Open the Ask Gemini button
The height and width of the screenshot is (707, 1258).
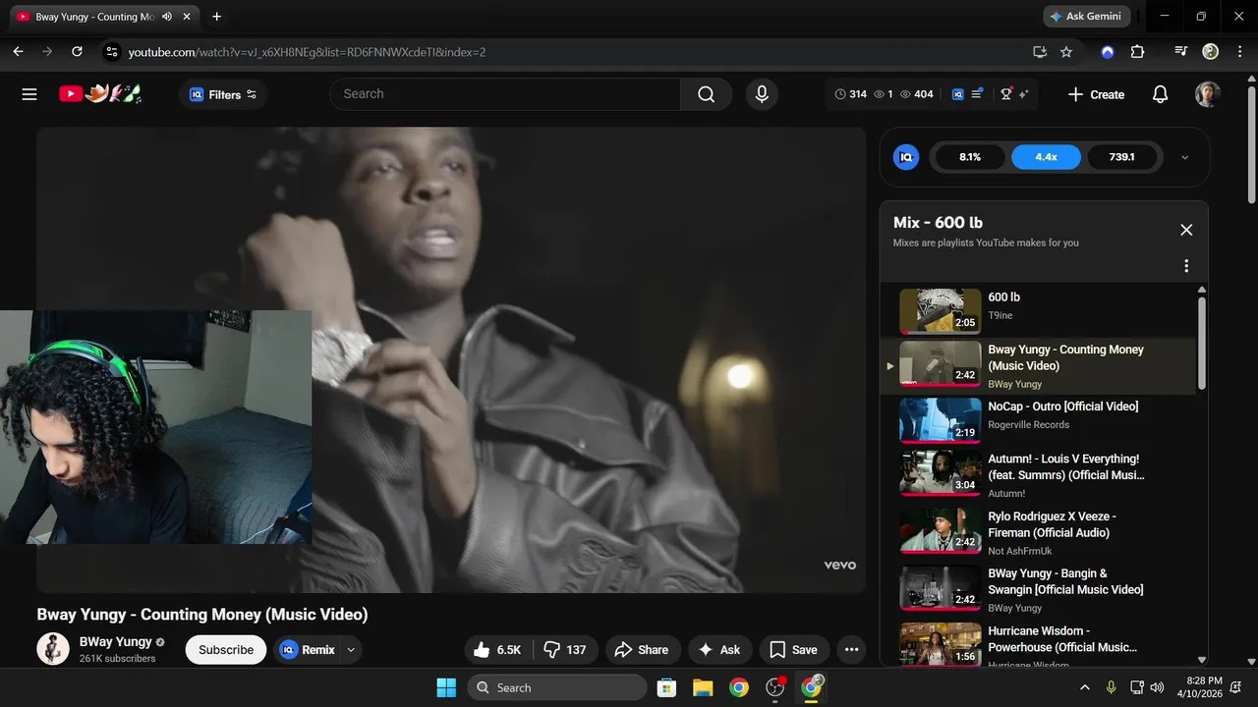pyautogui.click(x=1086, y=17)
